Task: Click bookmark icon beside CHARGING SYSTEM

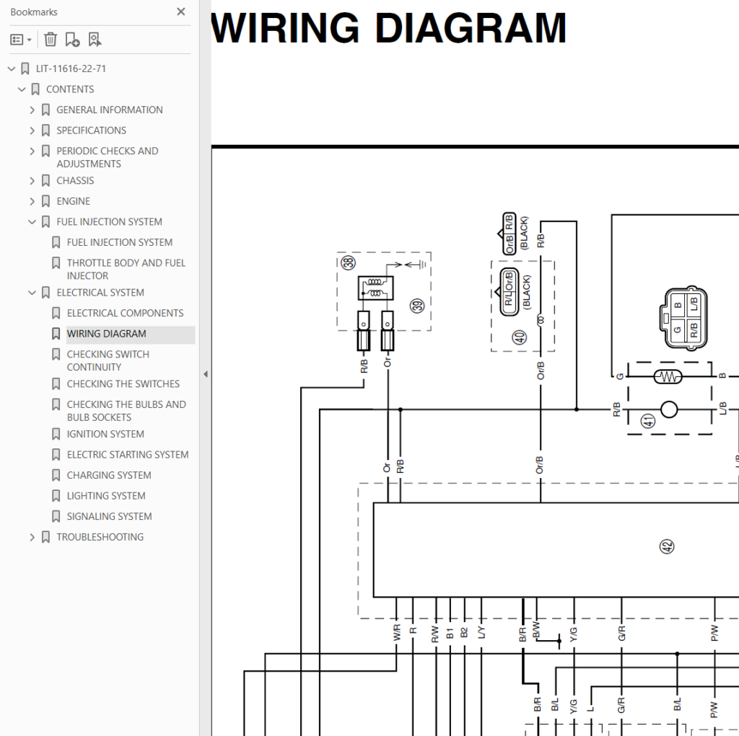Action: pyautogui.click(x=56, y=476)
